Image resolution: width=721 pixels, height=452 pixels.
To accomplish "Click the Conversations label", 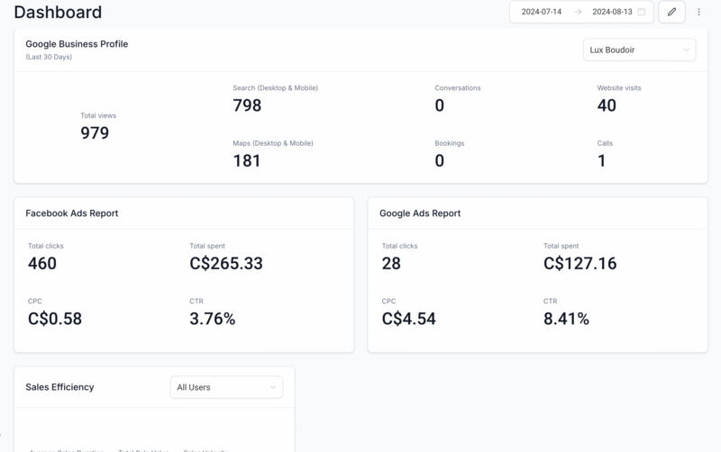I will pyautogui.click(x=458, y=87).
